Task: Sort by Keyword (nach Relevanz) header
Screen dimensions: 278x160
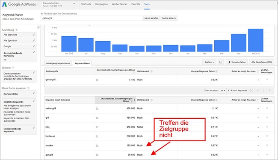Action: [x=58, y=100]
